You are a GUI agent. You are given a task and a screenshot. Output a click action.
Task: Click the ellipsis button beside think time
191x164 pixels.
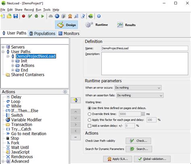(x=143, y=114)
